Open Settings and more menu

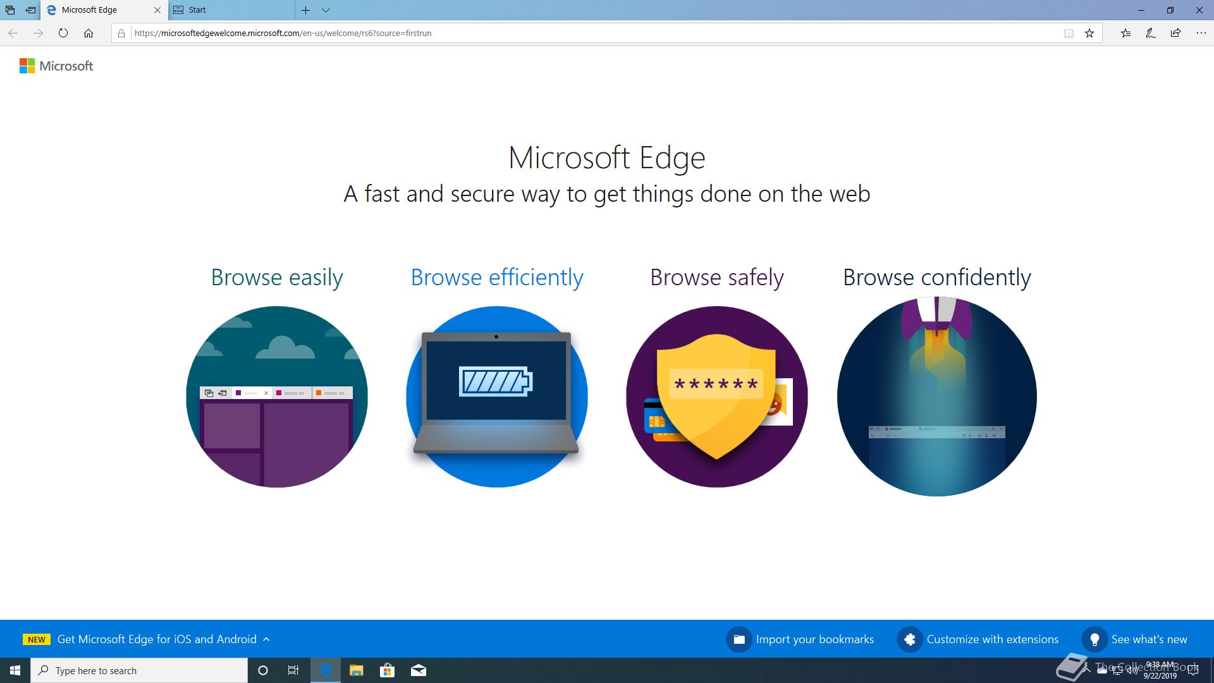tap(1201, 33)
